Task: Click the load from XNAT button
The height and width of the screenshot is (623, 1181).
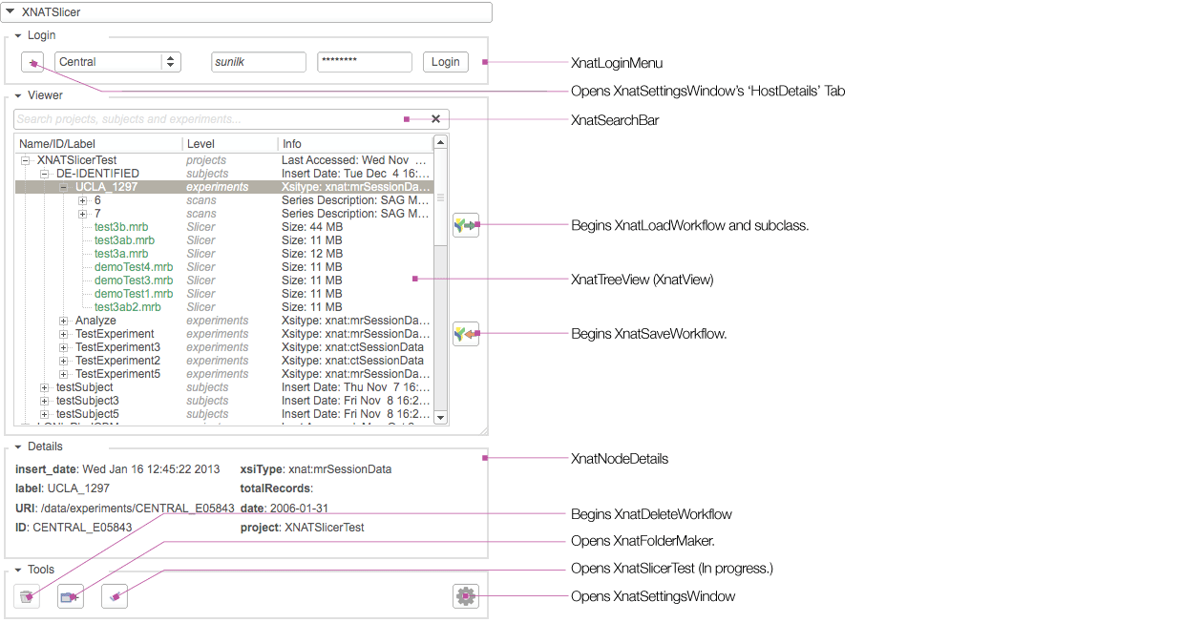Action: [465, 225]
